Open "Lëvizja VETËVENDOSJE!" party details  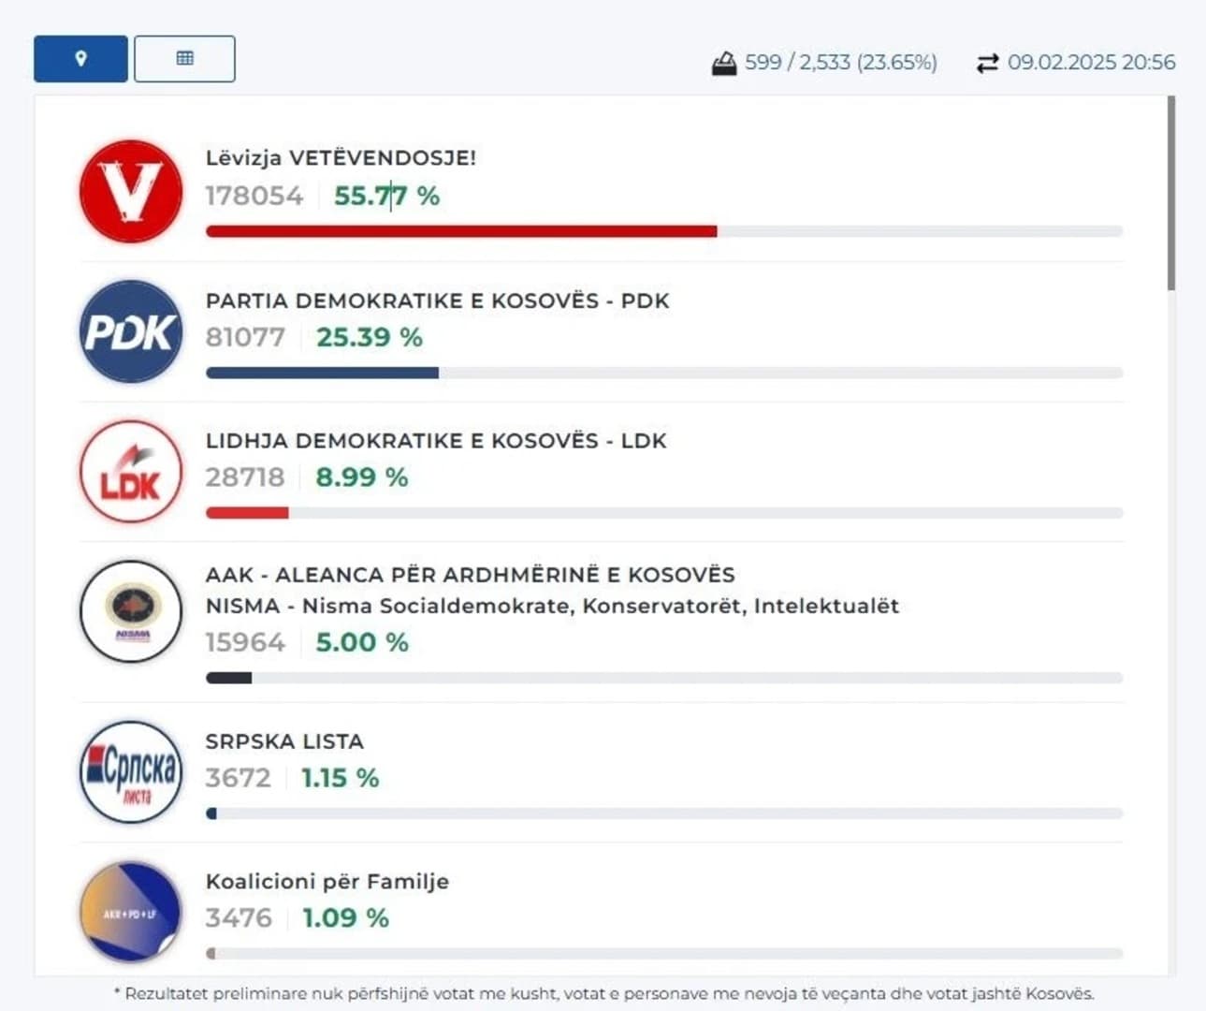[x=341, y=158]
